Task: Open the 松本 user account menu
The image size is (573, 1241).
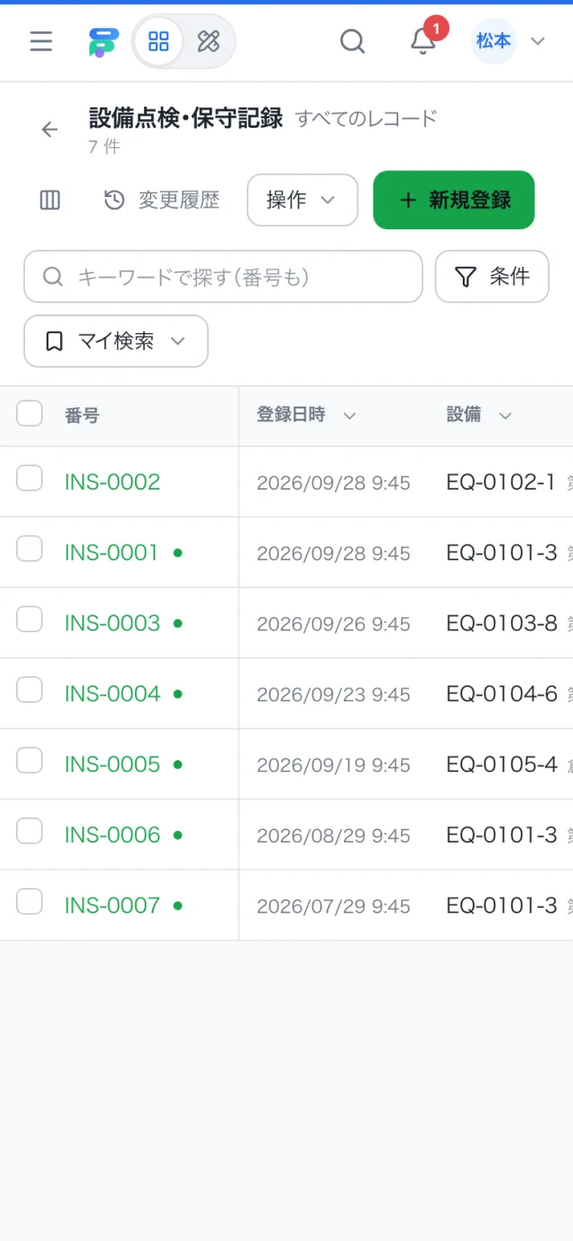Action: coord(509,41)
